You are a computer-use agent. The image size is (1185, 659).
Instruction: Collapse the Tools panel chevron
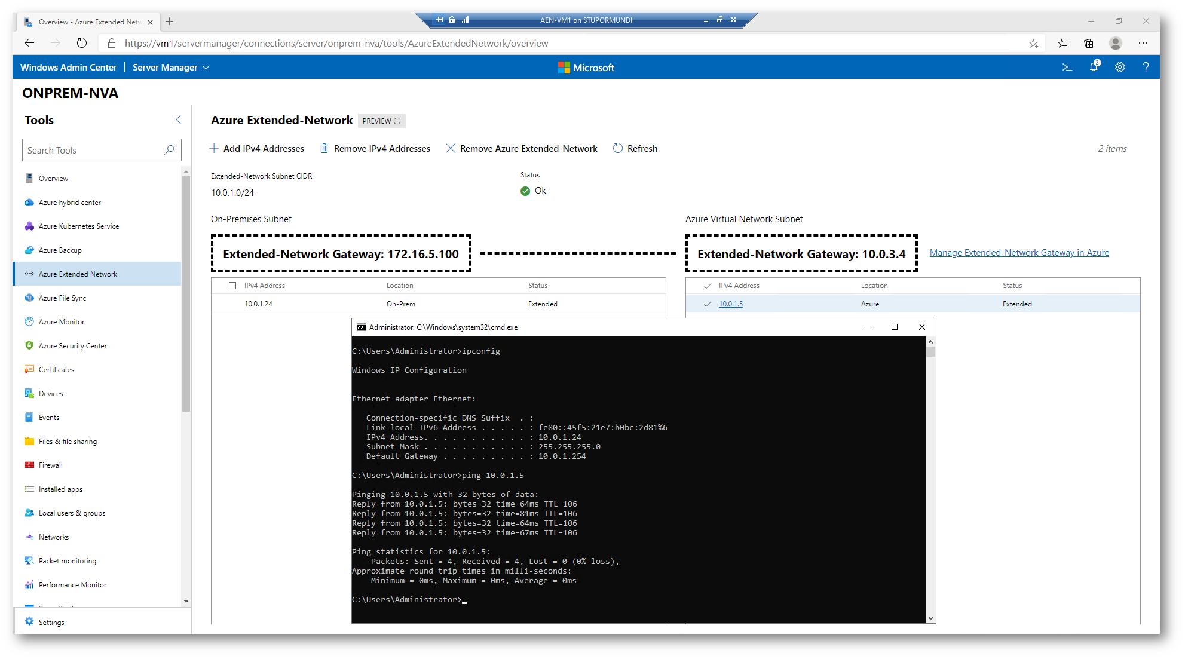[x=179, y=119]
